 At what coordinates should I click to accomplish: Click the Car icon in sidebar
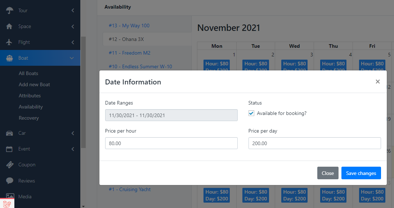pos(10,133)
